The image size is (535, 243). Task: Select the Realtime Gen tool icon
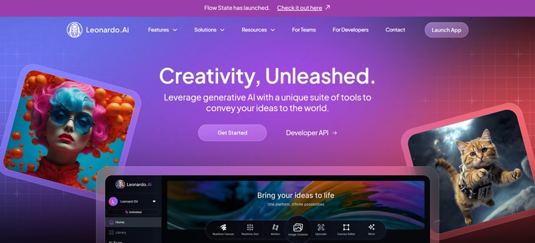click(250, 228)
